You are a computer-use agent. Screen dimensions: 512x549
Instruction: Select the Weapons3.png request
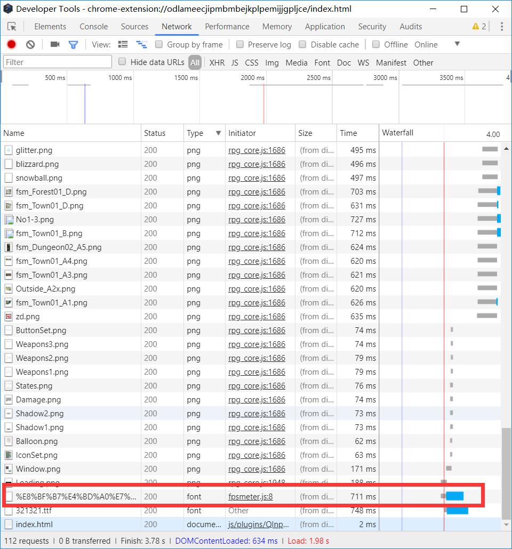tap(251, 344)
